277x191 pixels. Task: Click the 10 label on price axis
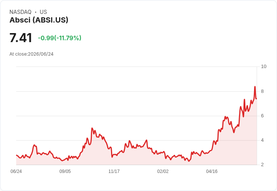(263, 67)
